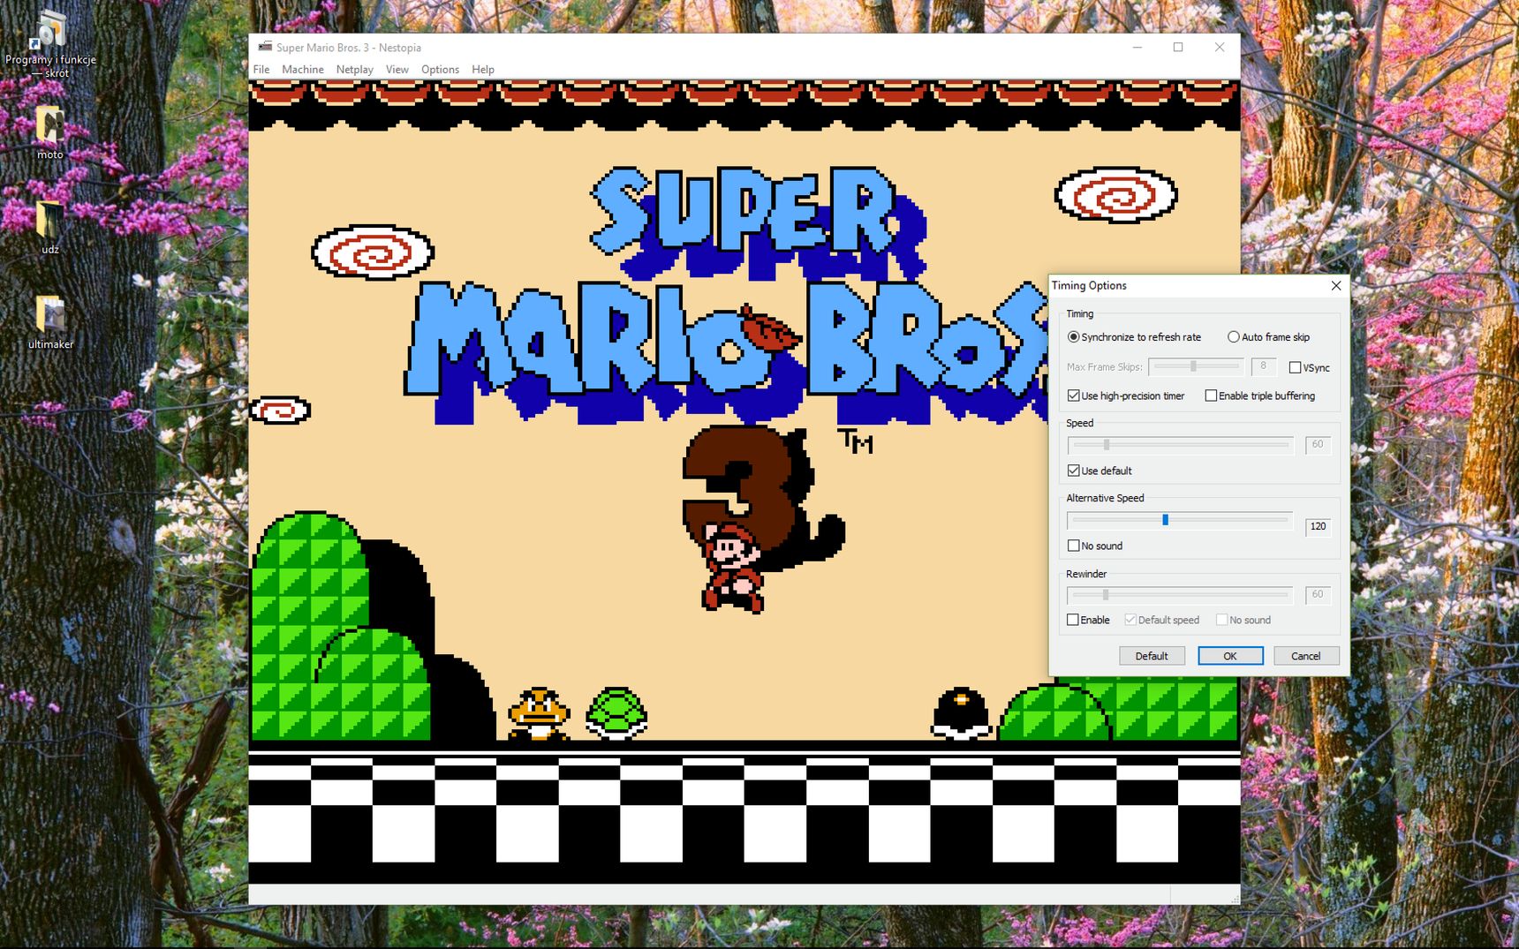
Task: Minimize the Nestopia window
Action: point(1137,47)
